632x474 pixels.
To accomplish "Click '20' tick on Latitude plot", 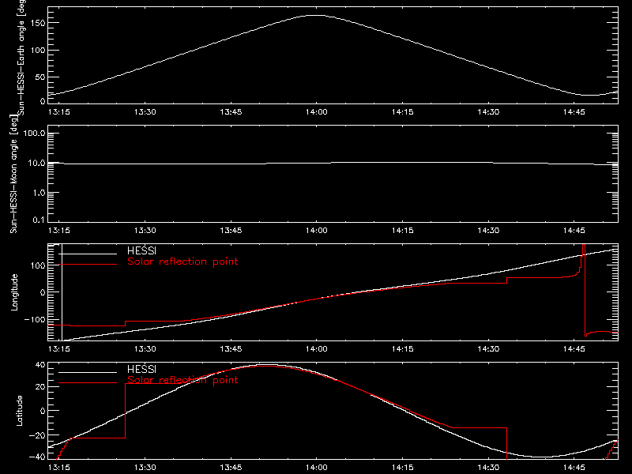I will coord(40,387).
